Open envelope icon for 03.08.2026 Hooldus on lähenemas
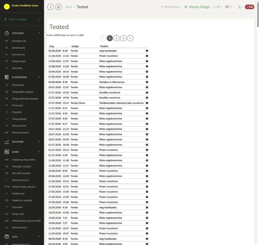Screen dimensions: 259x245 (x=147, y=82)
